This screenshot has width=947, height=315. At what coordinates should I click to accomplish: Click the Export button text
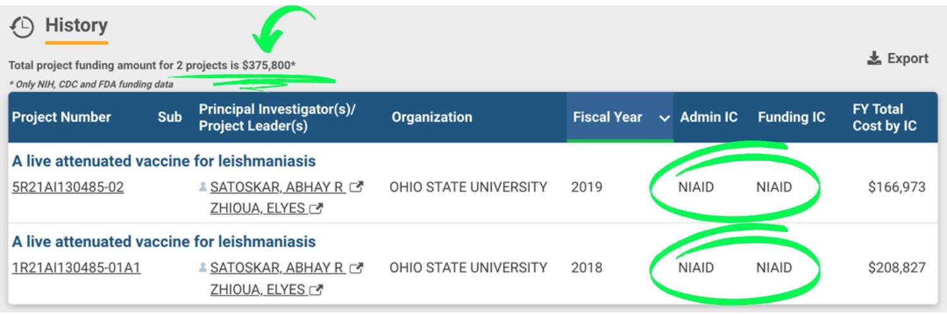[908, 59]
